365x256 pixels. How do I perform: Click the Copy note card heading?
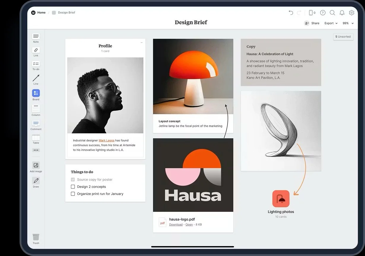pyautogui.click(x=251, y=47)
